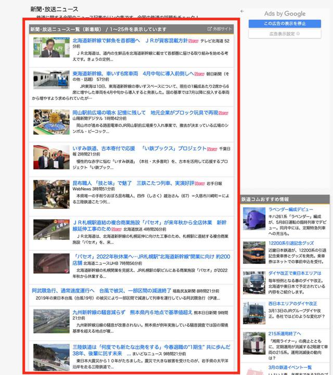
Task: Click thumbnail beside ダイヤ改正で東日本エリアは
Action: 254,283
